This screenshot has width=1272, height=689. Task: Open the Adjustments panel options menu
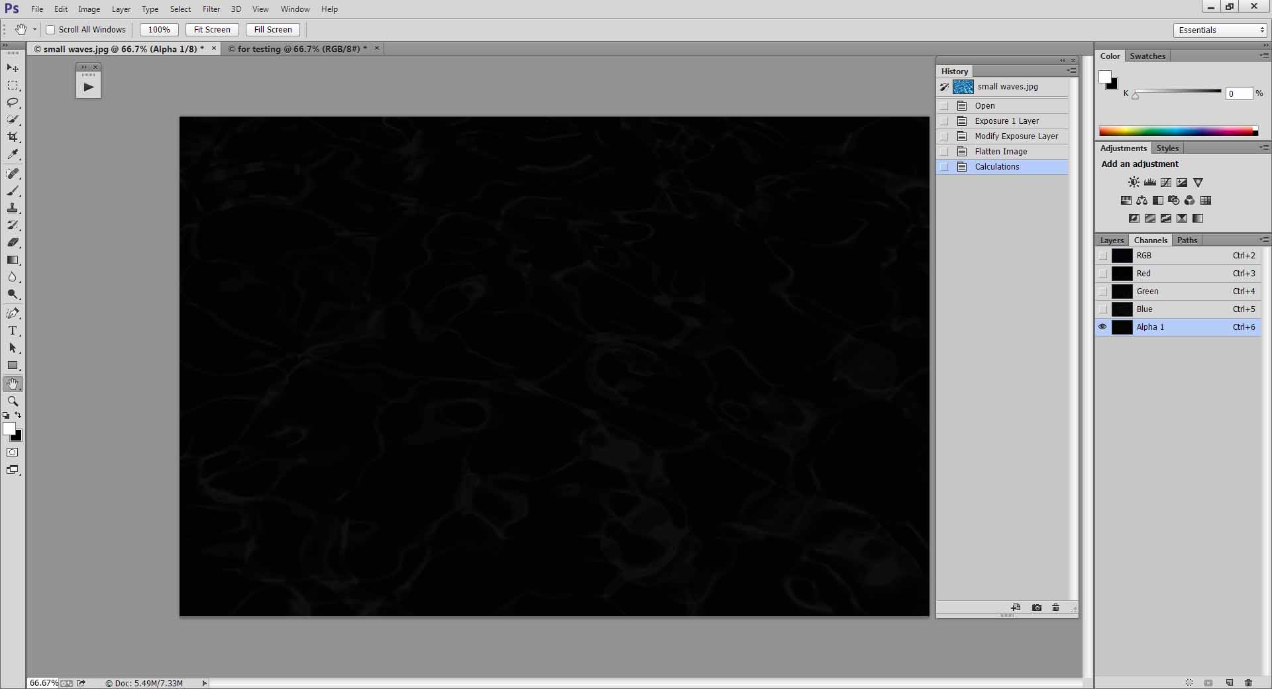1264,148
